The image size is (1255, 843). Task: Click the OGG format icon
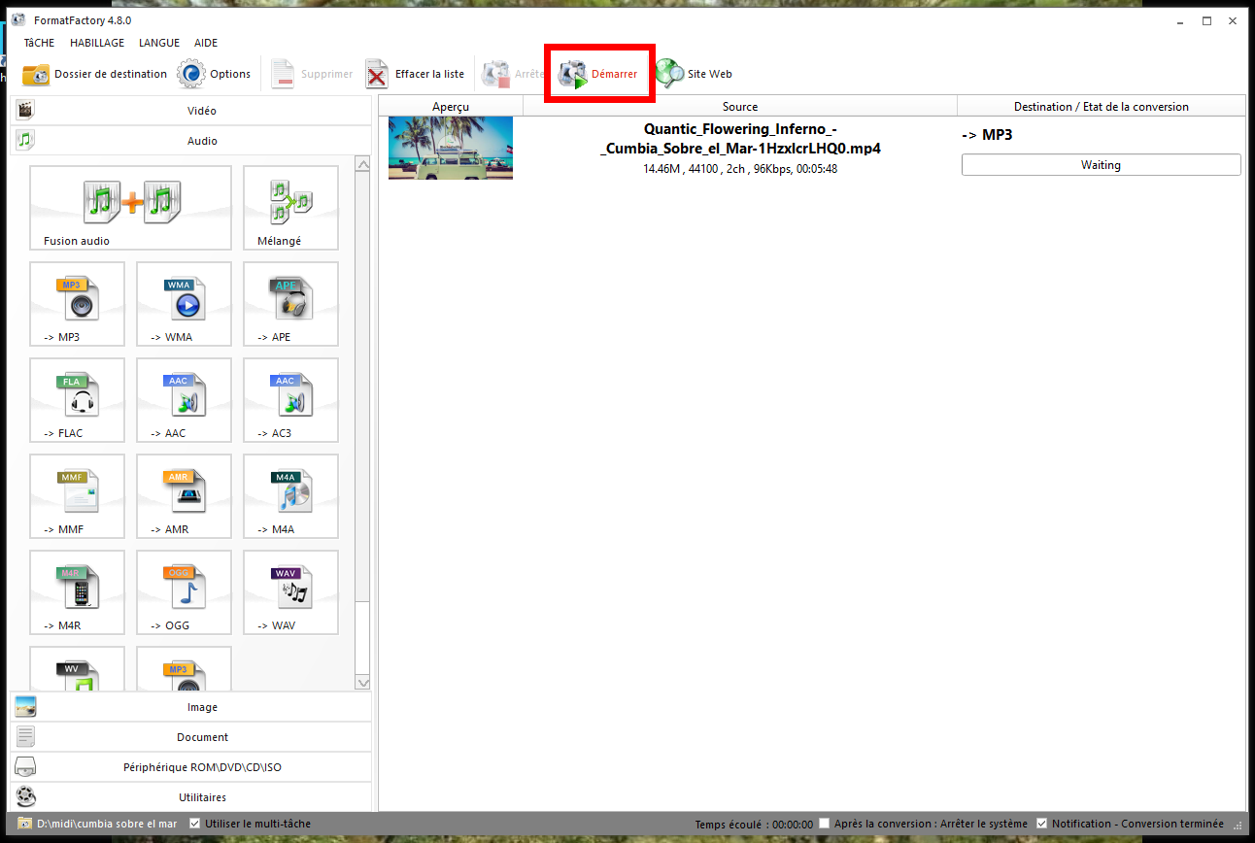pyautogui.click(x=185, y=591)
